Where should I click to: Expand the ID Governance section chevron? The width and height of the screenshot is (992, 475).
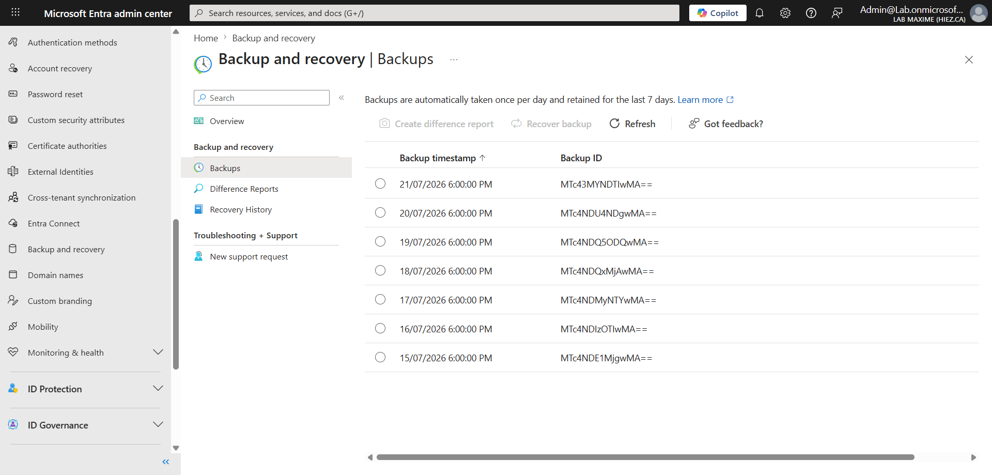coord(158,424)
